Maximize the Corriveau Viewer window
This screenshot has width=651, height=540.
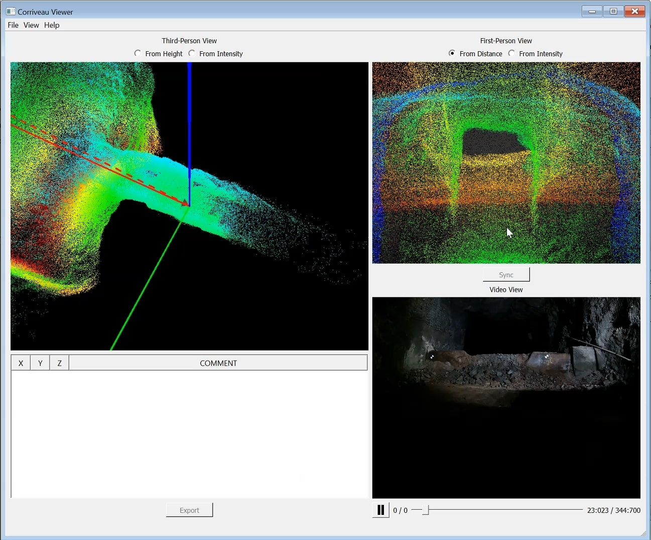pyautogui.click(x=613, y=11)
